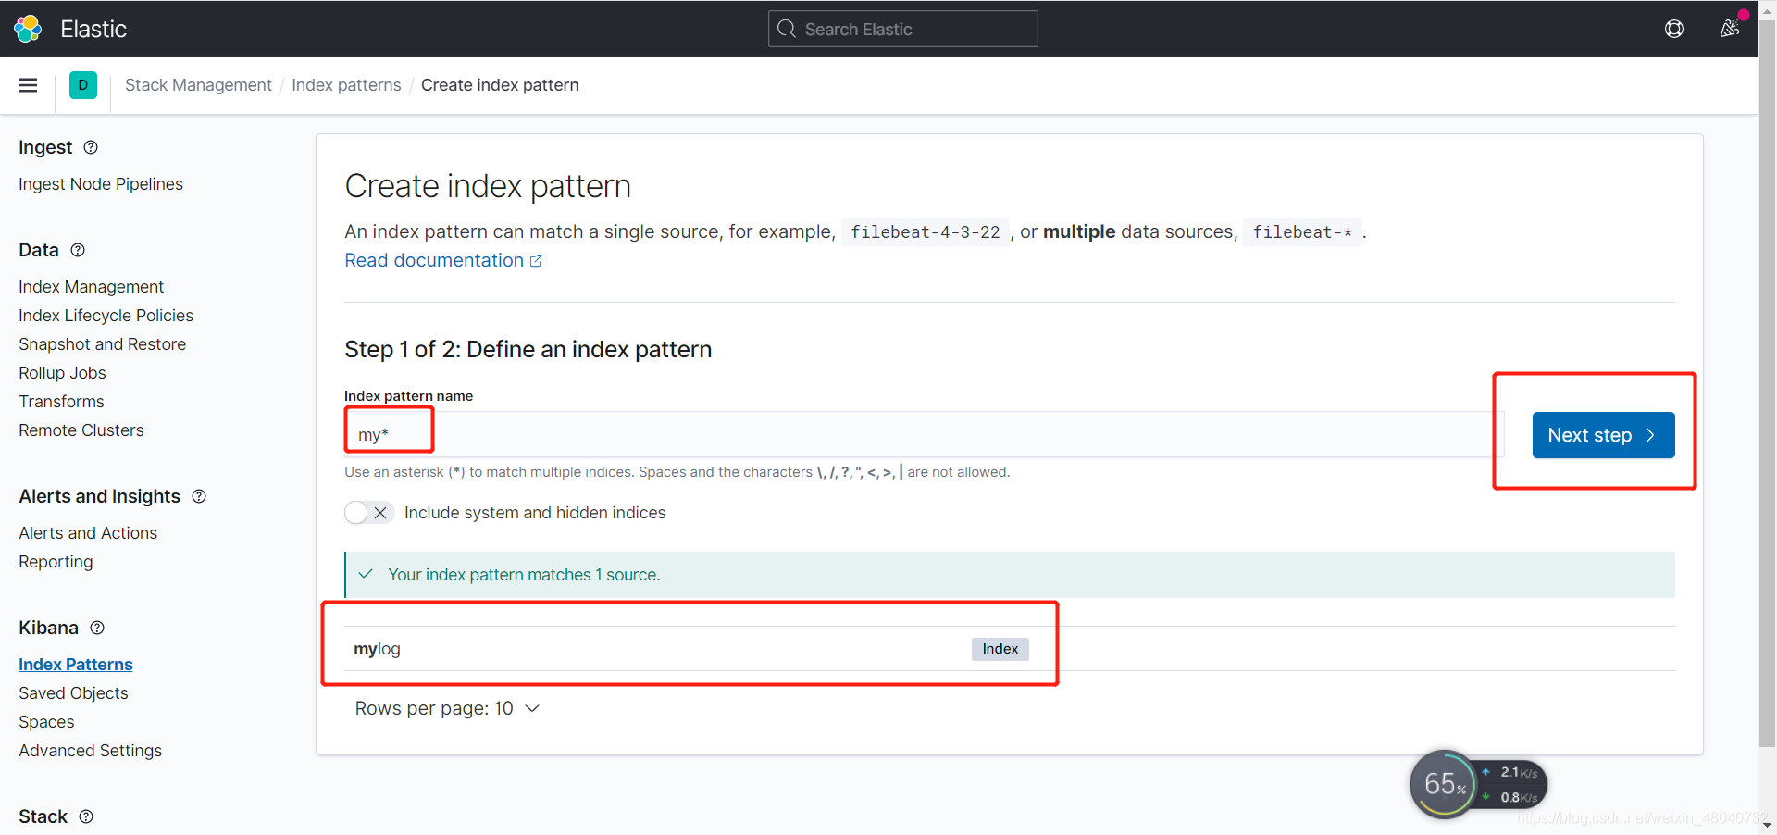
Task: Click the Index pattern name input
Action: [x=924, y=434]
